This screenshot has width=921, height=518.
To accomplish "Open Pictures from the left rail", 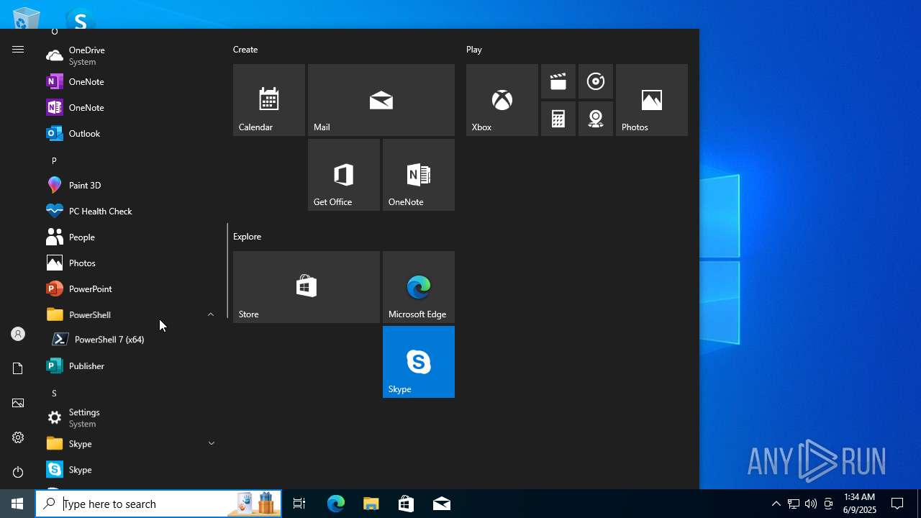I will click(x=18, y=403).
